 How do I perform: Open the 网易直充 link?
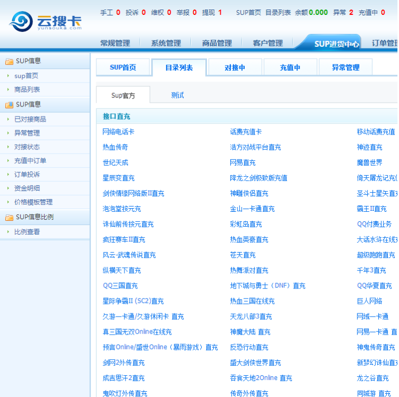point(243,163)
